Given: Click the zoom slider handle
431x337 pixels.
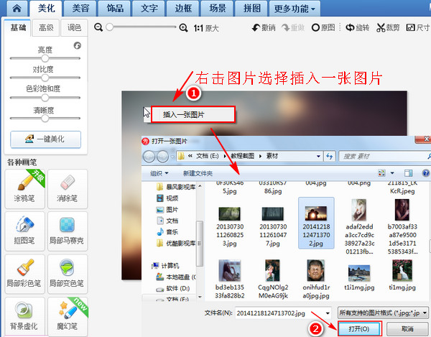Looking at the screenshot, I should pyautogui.click(x=109, y=27).
